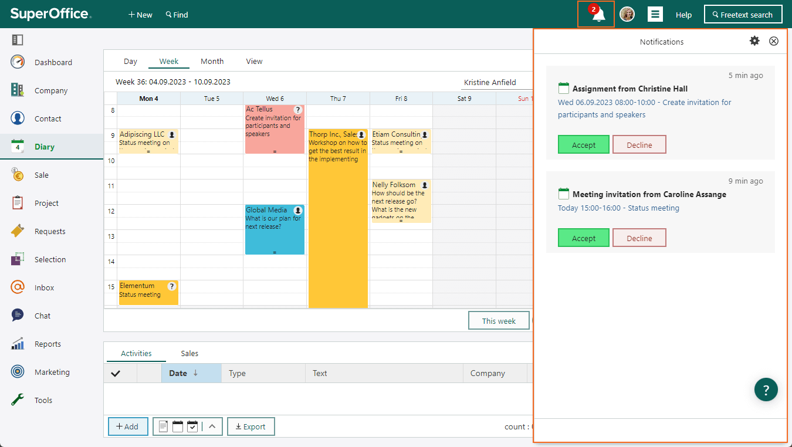Switch to the Sales tab

pos(189,353)
